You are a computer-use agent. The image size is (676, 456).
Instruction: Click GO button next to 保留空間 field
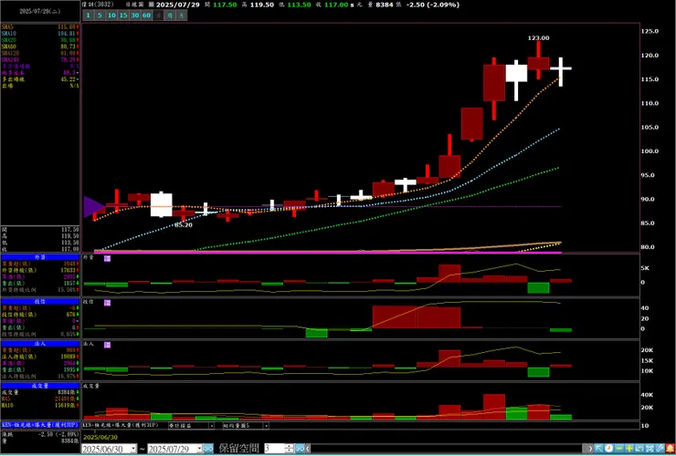300,449
